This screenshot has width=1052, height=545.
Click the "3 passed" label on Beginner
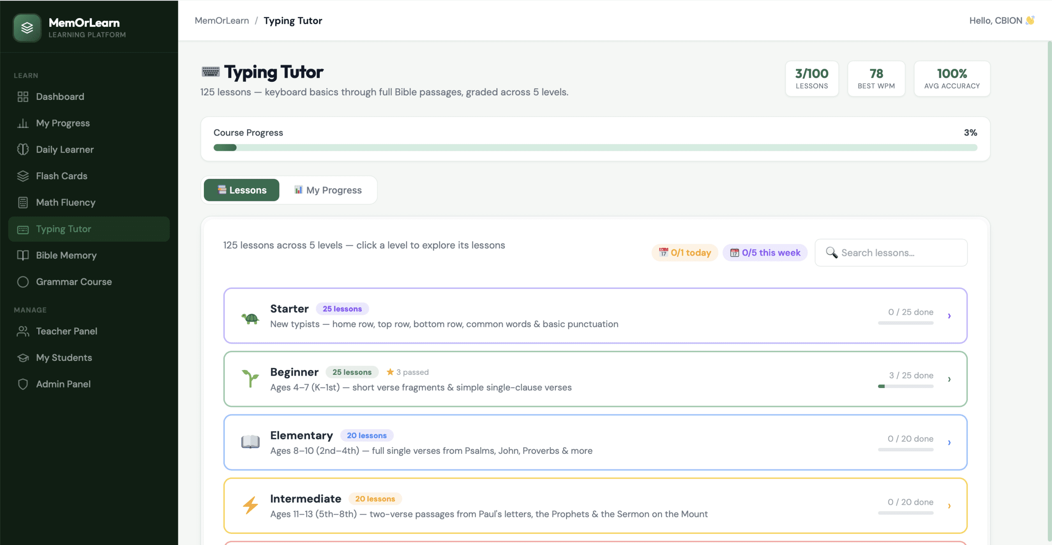coord(412,372)
